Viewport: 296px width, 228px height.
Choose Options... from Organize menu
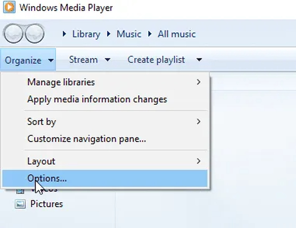(x=105, y=178)
